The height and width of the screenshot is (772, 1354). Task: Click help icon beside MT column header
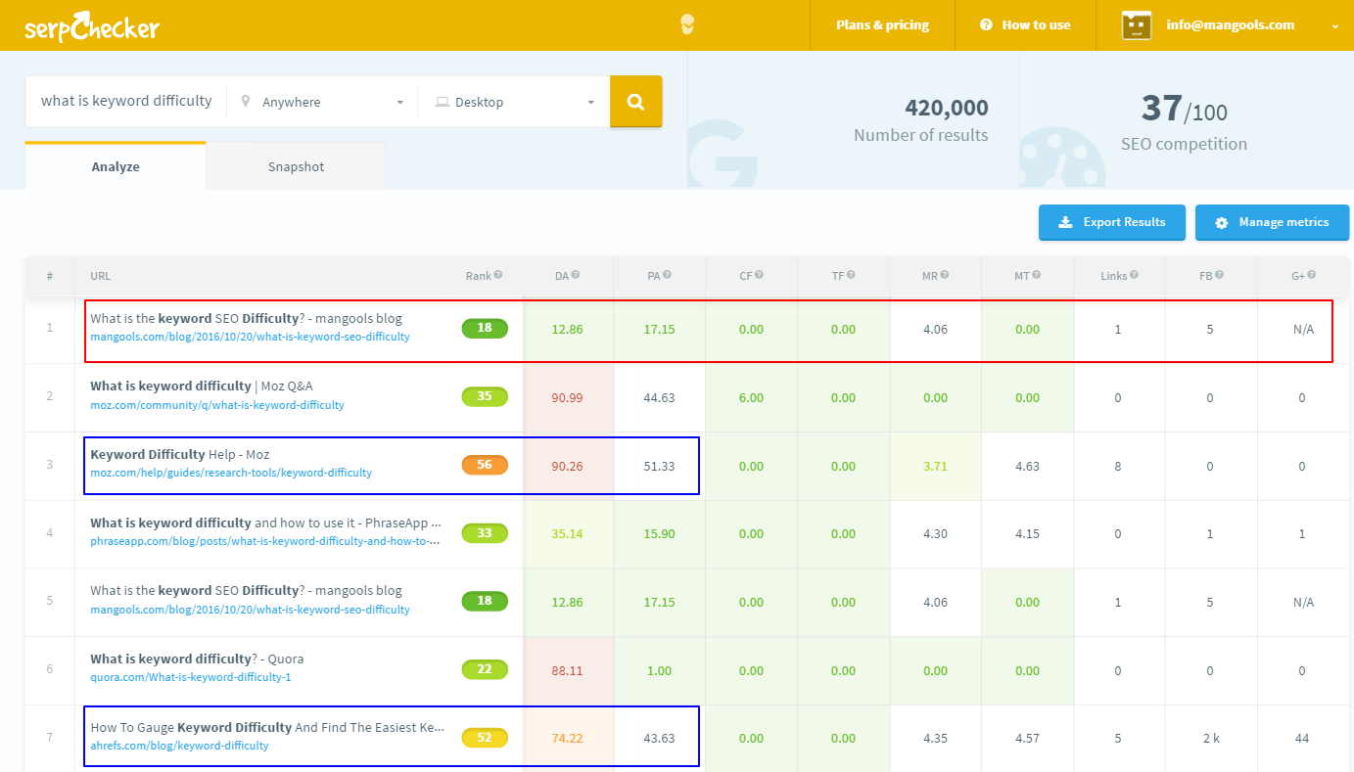pos(1036,276)
